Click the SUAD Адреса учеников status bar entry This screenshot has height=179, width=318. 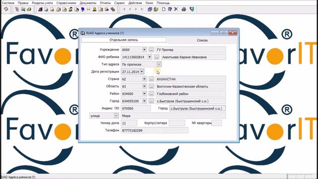click(18, 177)
